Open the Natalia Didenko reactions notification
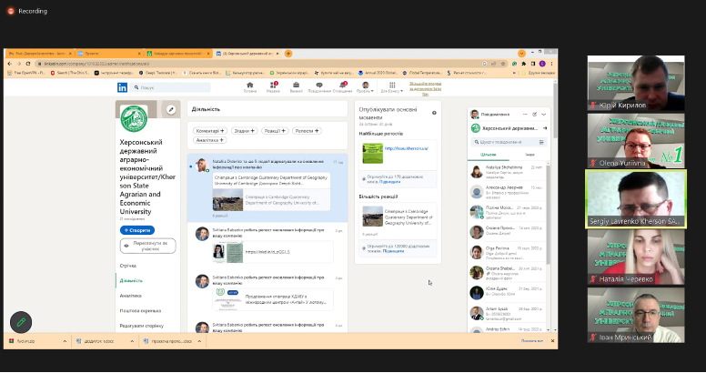 tap(267, 187)
